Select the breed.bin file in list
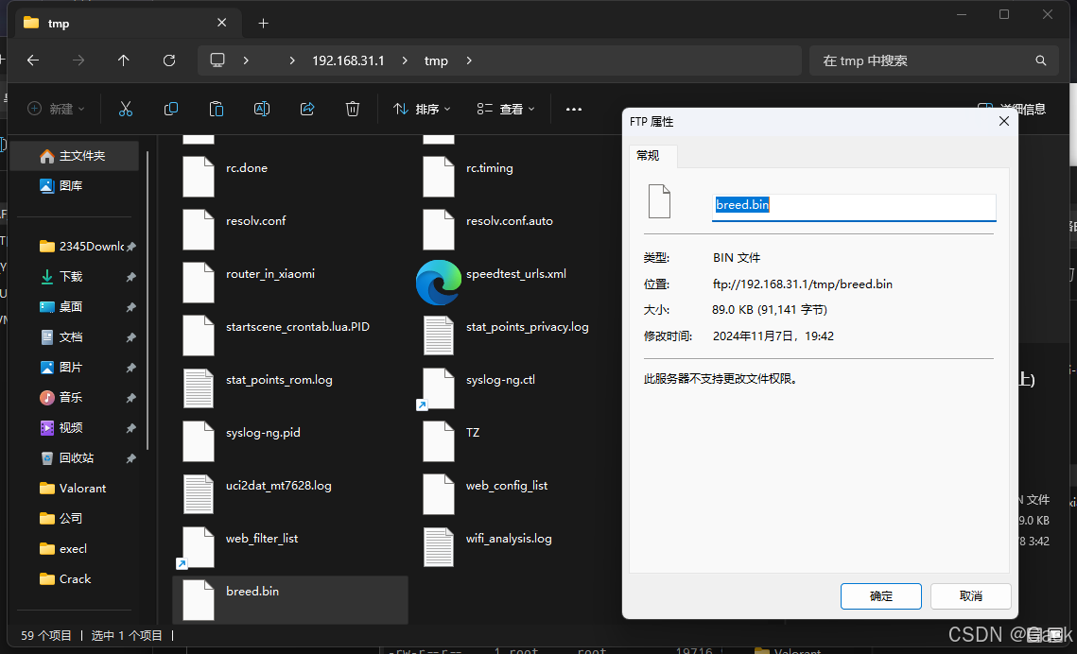Image resolution: width=1077 pixels, height=654 pixels. (x=290, y=600)
